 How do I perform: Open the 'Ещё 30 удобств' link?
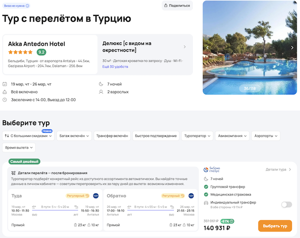tap(115, 67)
